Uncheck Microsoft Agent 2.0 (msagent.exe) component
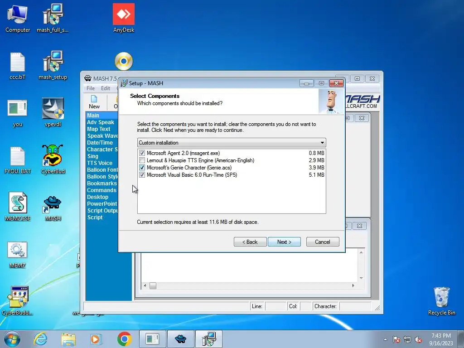The image size is (464, 348). (142, 153)
